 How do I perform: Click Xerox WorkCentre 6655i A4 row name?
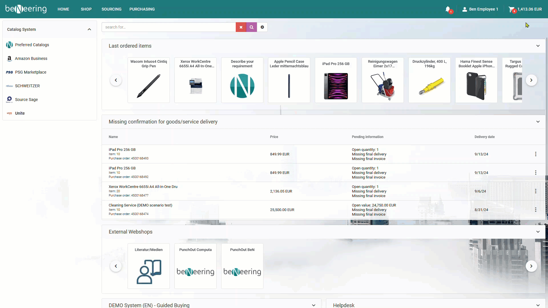[x=143, y=187]
